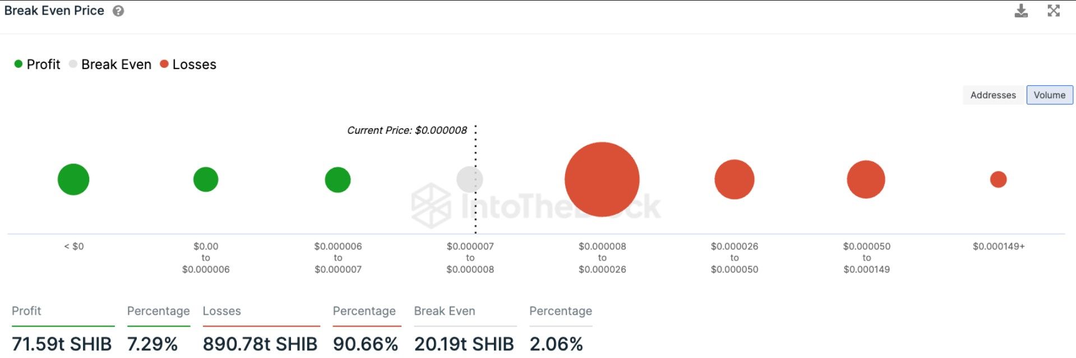Click the 890.78t SHIB losses value
This screenshot has height=358, width=1076.
260,343
